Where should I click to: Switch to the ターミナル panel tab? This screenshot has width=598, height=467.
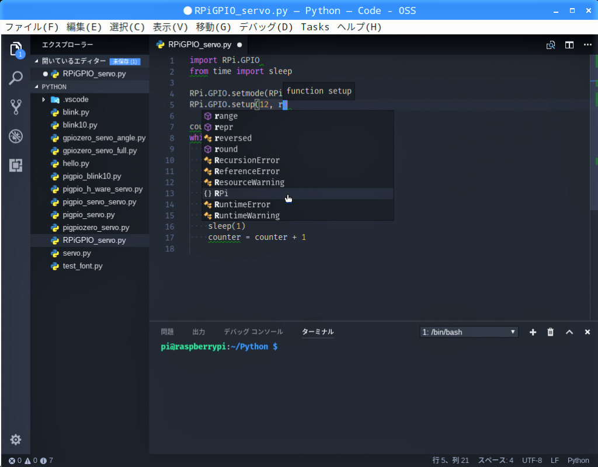coord(318,332)
